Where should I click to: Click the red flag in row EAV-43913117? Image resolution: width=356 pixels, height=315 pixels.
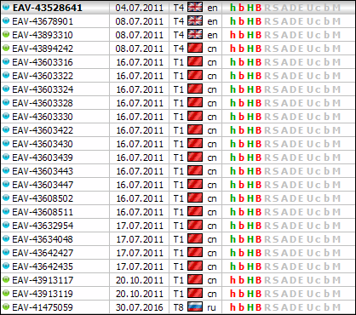195,279
